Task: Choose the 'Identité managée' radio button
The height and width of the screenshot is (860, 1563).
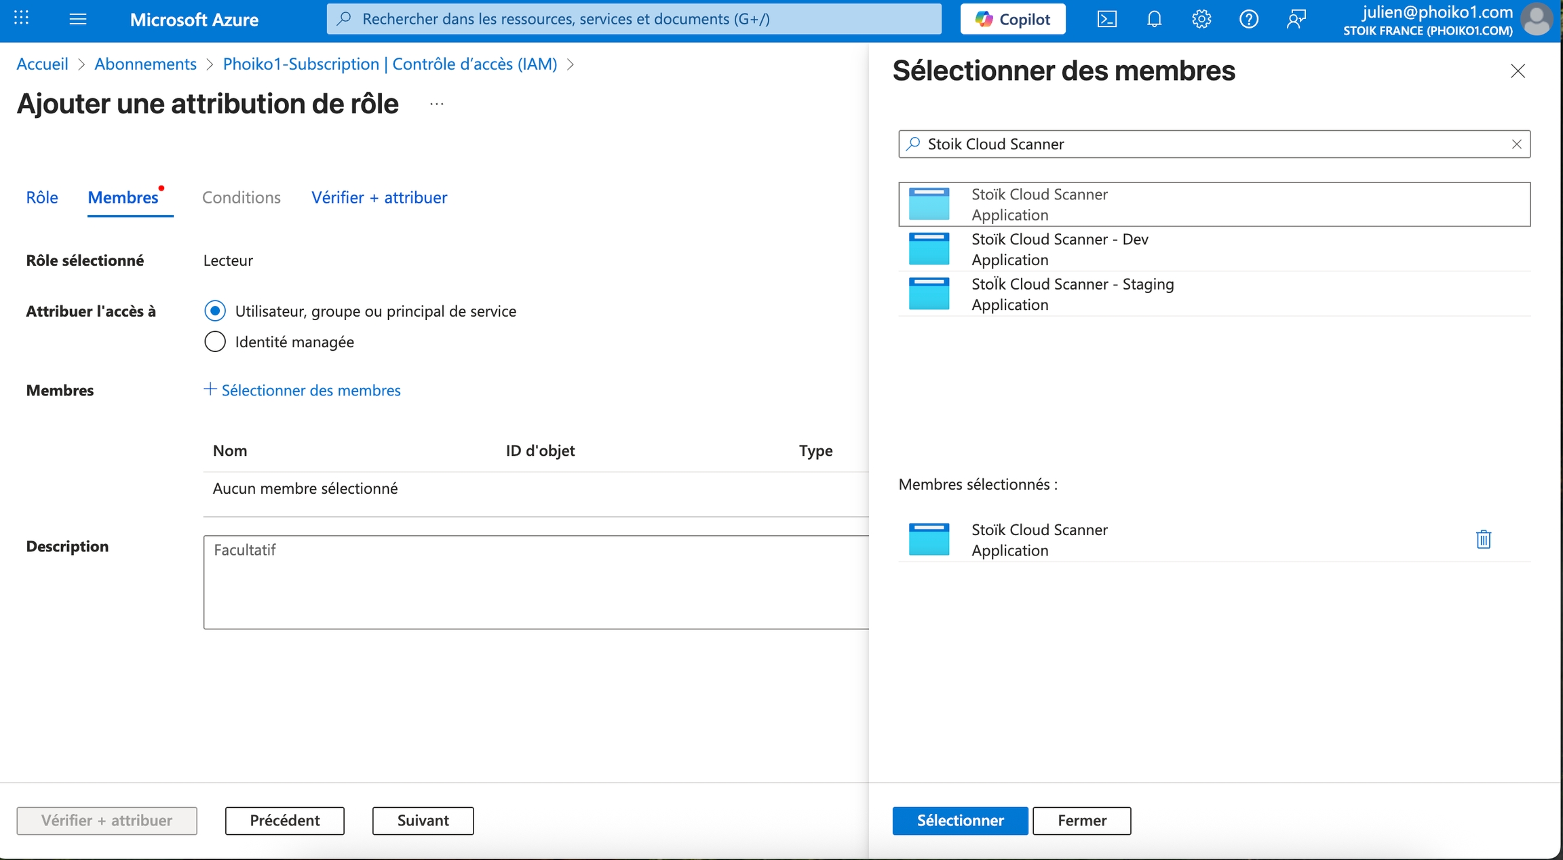Action: [x=215, y=341]
